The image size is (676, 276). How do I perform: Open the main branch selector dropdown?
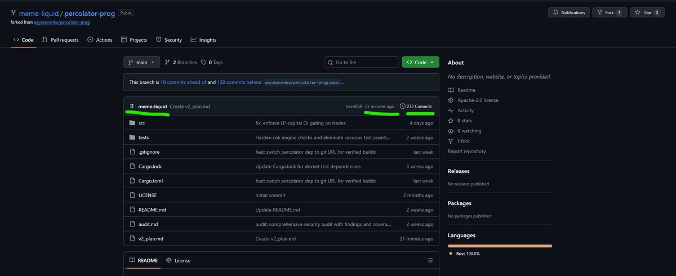pos(142,63)
